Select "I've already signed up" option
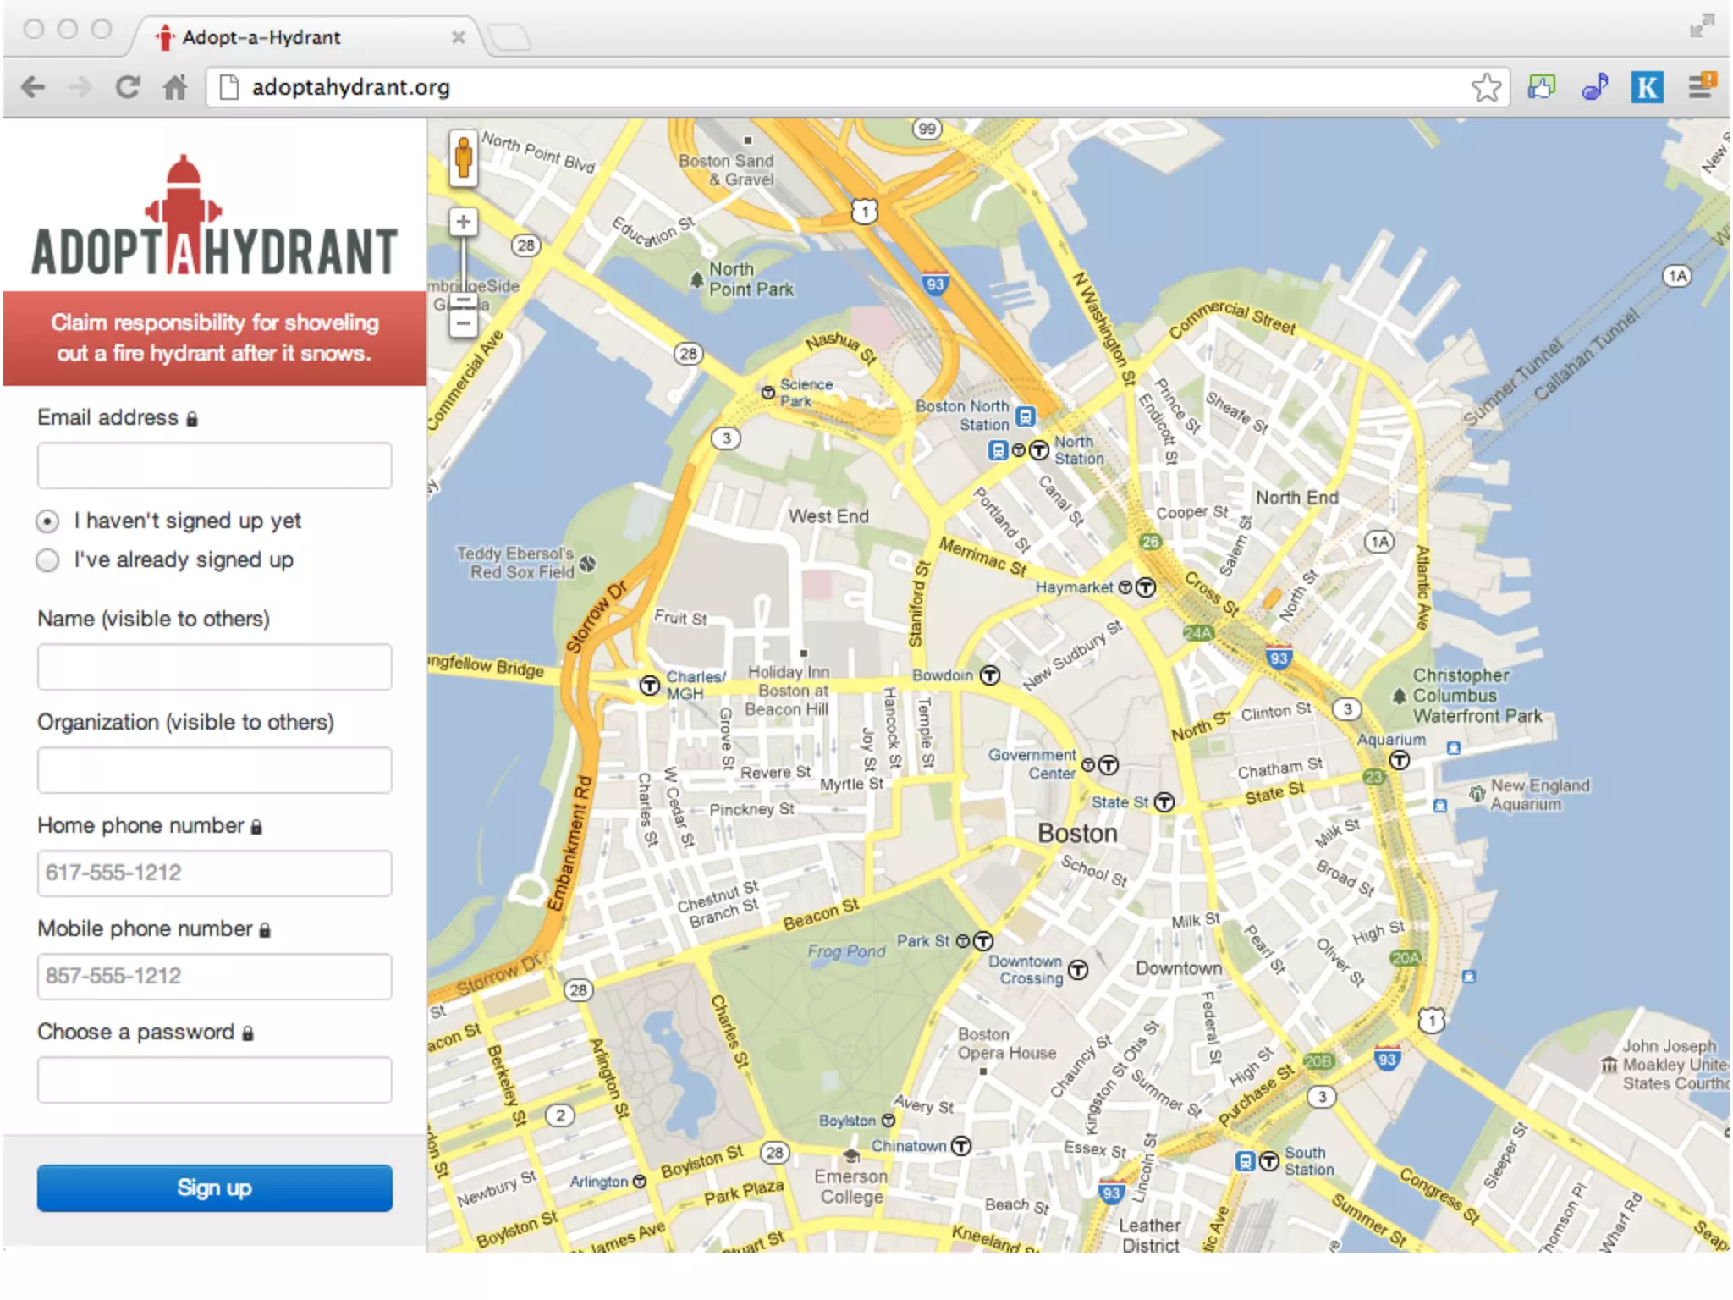The image size is (1733, 1300). [x=48, y=560]
